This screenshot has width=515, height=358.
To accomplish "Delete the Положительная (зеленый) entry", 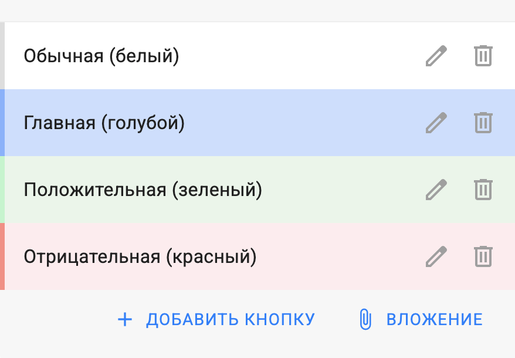I will [483, 190].
